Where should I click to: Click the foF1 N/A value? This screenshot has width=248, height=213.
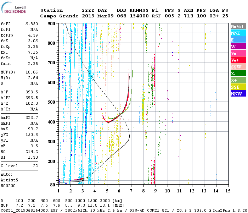click(x=34, y=29)
